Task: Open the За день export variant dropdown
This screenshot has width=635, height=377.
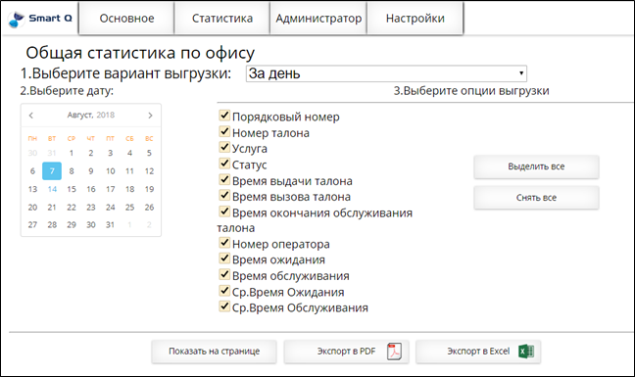Action: tap(386, 73)
